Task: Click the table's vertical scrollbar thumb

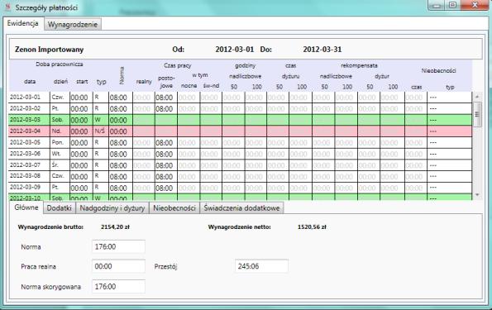Action: 477,114
